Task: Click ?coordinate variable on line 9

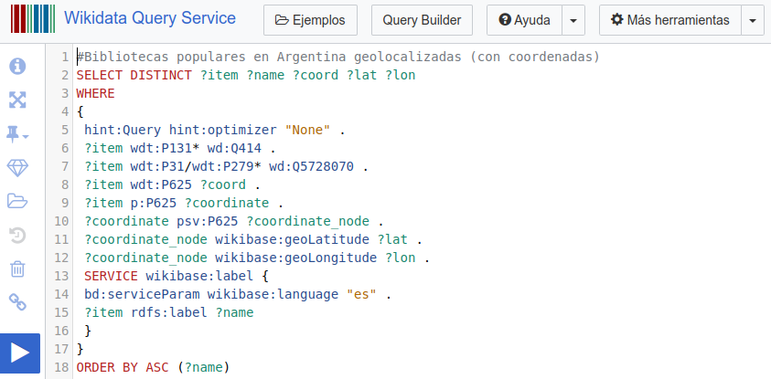Action: (x=227, y=203)
